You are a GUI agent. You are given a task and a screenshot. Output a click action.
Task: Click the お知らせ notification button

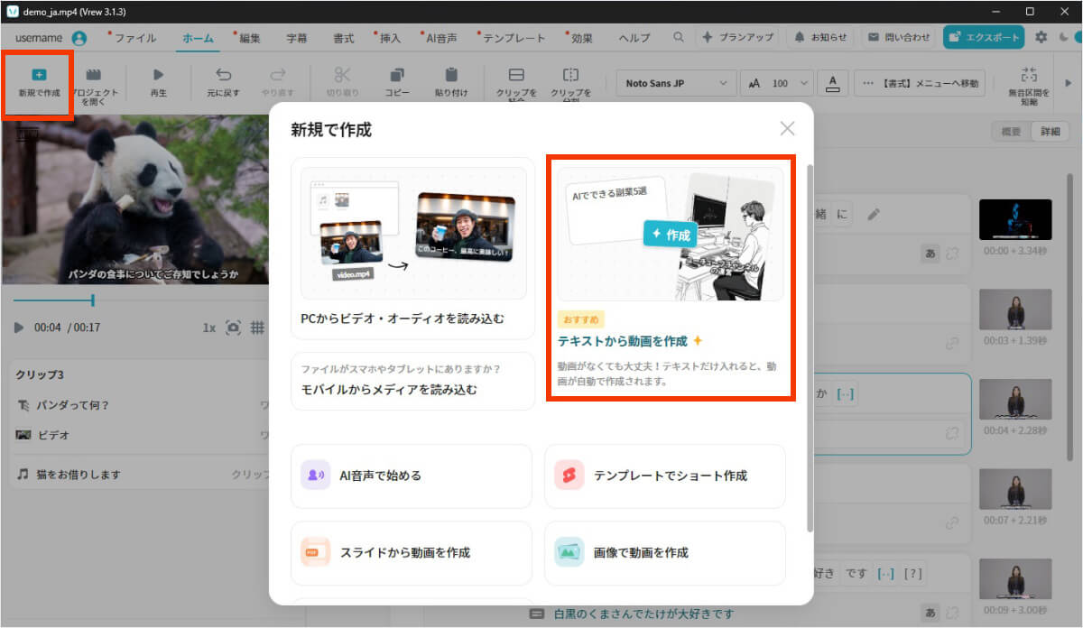[x=821, y=37]
